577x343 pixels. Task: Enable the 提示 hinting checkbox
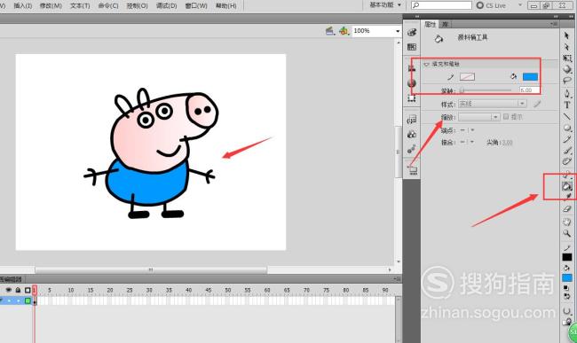tap(506, 117)
